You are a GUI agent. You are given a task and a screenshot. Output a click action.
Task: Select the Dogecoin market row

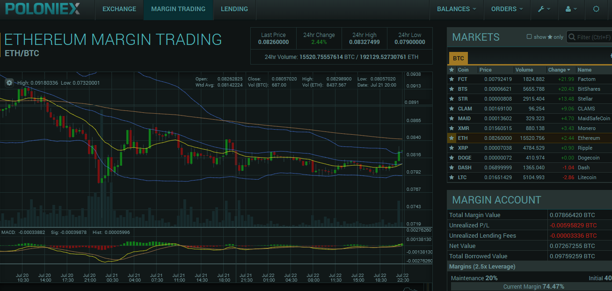[x=530, y=158]
